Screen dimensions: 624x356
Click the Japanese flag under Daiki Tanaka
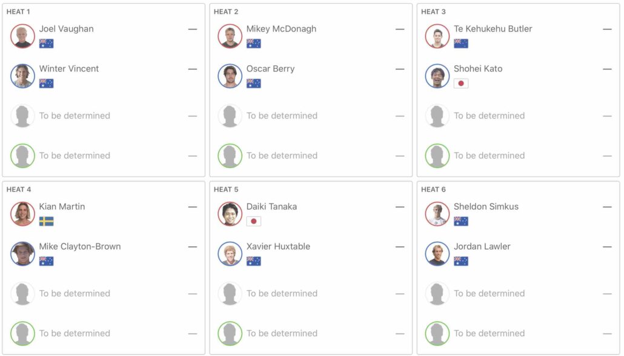[x=253, y=221]
